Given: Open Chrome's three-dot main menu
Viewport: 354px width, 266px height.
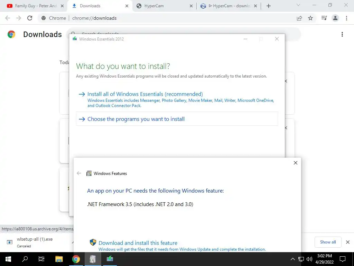Looking at the screenshot, I should [x=346, y=18].
